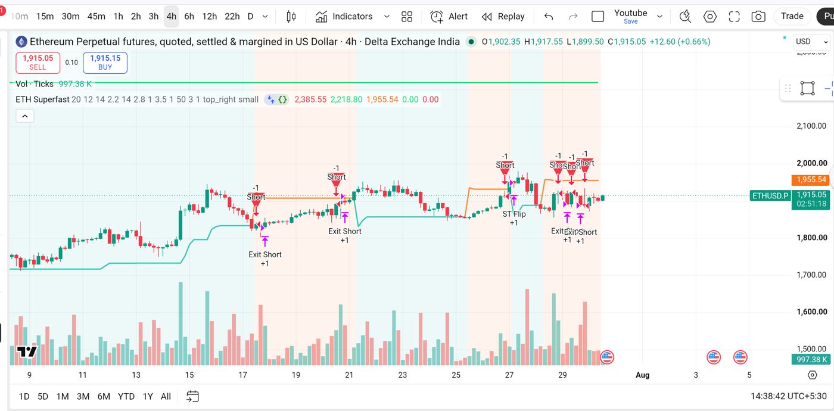Switch to the 2h timeframe
834x411 pixels.
point(136,17)
